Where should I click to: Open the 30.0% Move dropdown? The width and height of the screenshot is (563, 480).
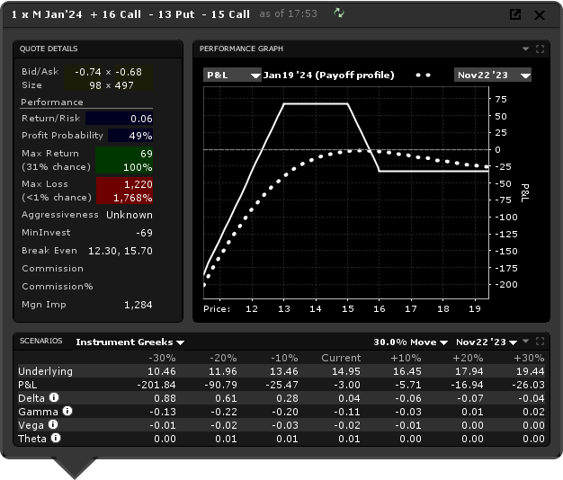point(410,342)
